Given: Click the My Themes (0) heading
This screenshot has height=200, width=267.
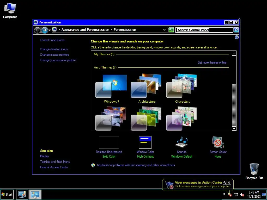Looking at the screenshot, I should pos(104,54).
